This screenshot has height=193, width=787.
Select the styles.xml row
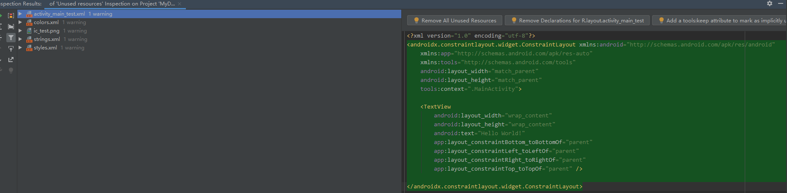click(209, 48)
